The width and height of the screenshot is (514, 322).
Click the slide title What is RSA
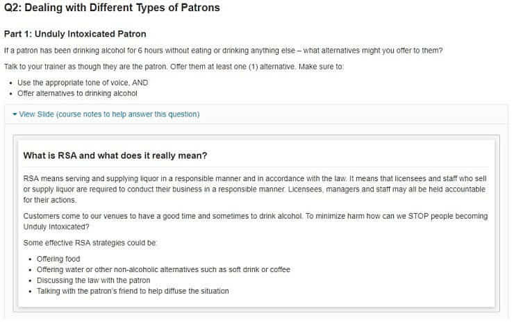point(115,155)
